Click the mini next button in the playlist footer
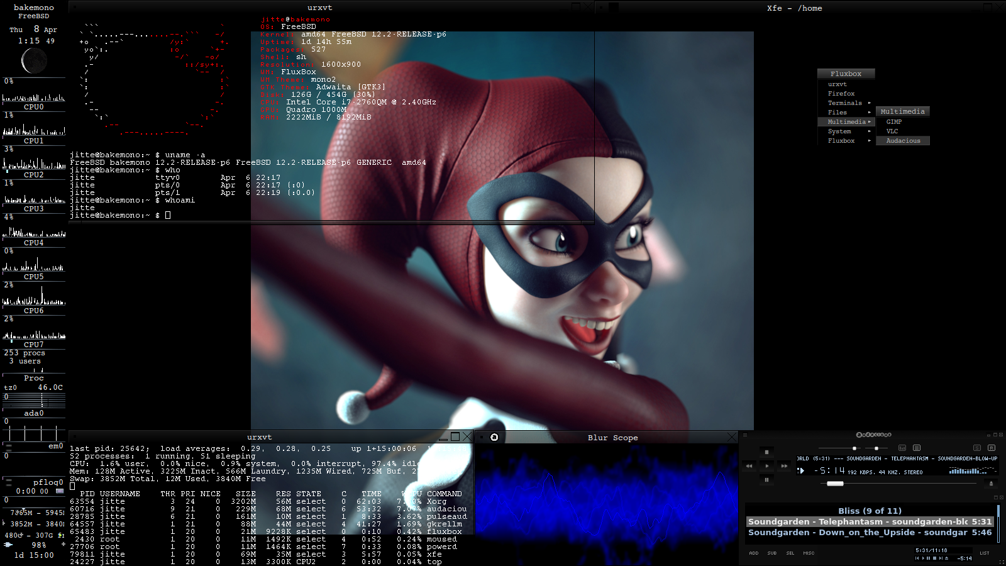Image resolution: width=1006 pixels, height=566 pixels. click(941, 558)
